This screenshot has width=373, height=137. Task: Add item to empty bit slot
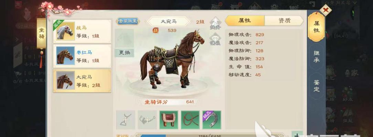(x=147, y=120)
